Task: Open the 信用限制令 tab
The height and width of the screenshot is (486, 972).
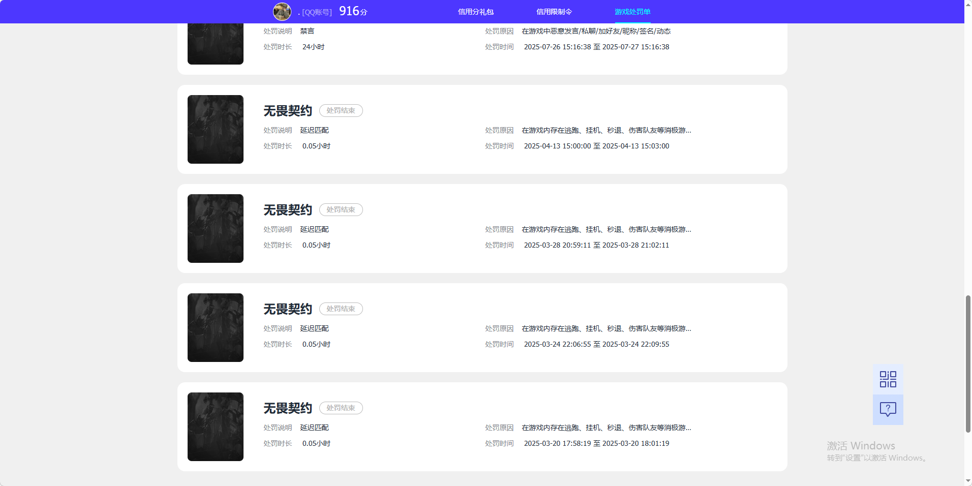Action: [x=554, y=11]
